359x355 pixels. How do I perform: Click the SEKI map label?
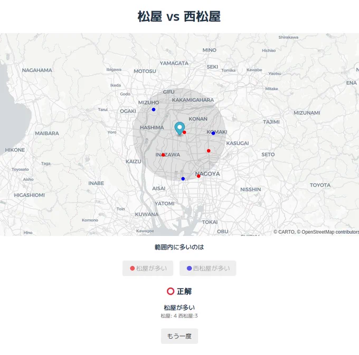(x=212, y=67)
